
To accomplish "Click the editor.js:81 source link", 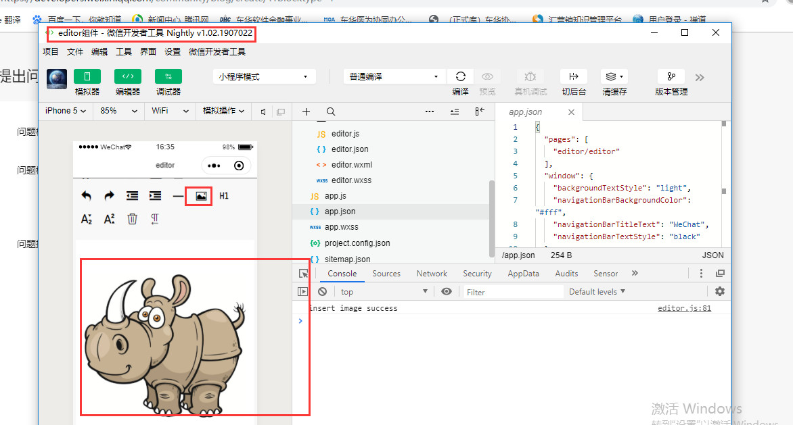I will [x=684, y=308].
